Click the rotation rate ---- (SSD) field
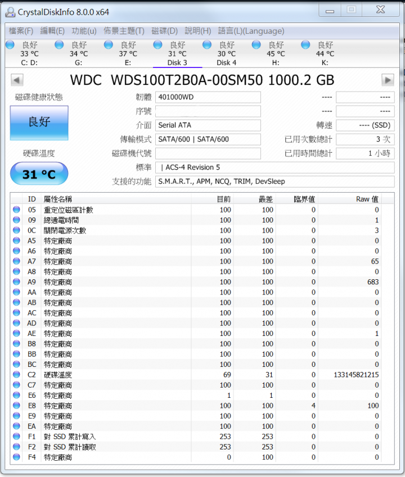Image resolution: width=405 pixels, height=477 pixels. point(365,125)
